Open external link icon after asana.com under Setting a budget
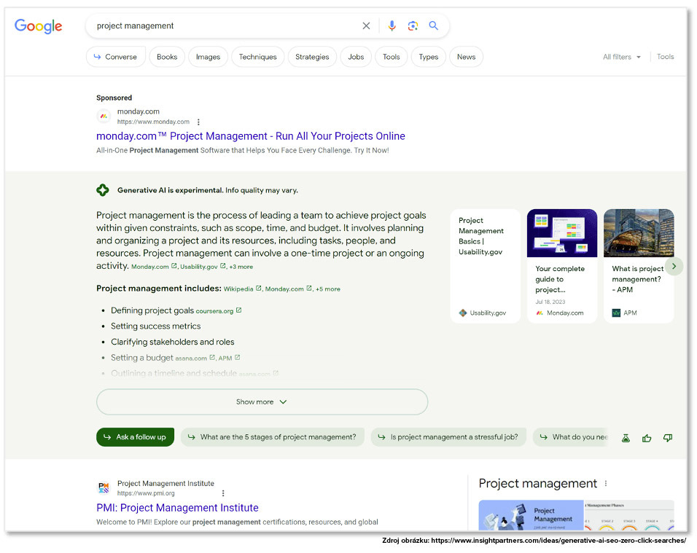Image resolution: width=697 pixels, height=553 pixels. [x=212, y=357]
